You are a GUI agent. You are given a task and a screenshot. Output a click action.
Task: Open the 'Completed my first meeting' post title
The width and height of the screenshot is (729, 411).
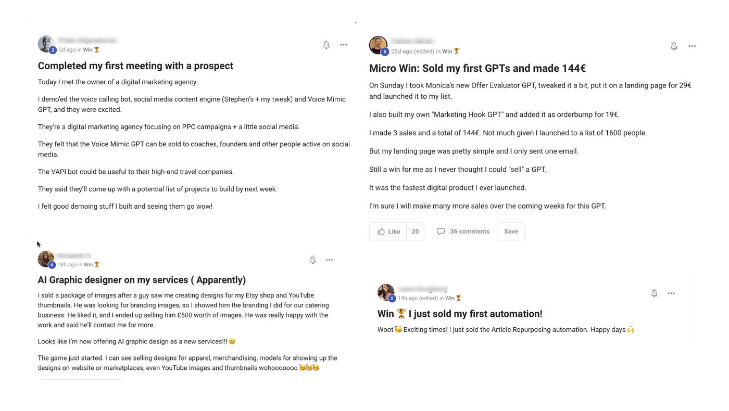pos(135,66)
